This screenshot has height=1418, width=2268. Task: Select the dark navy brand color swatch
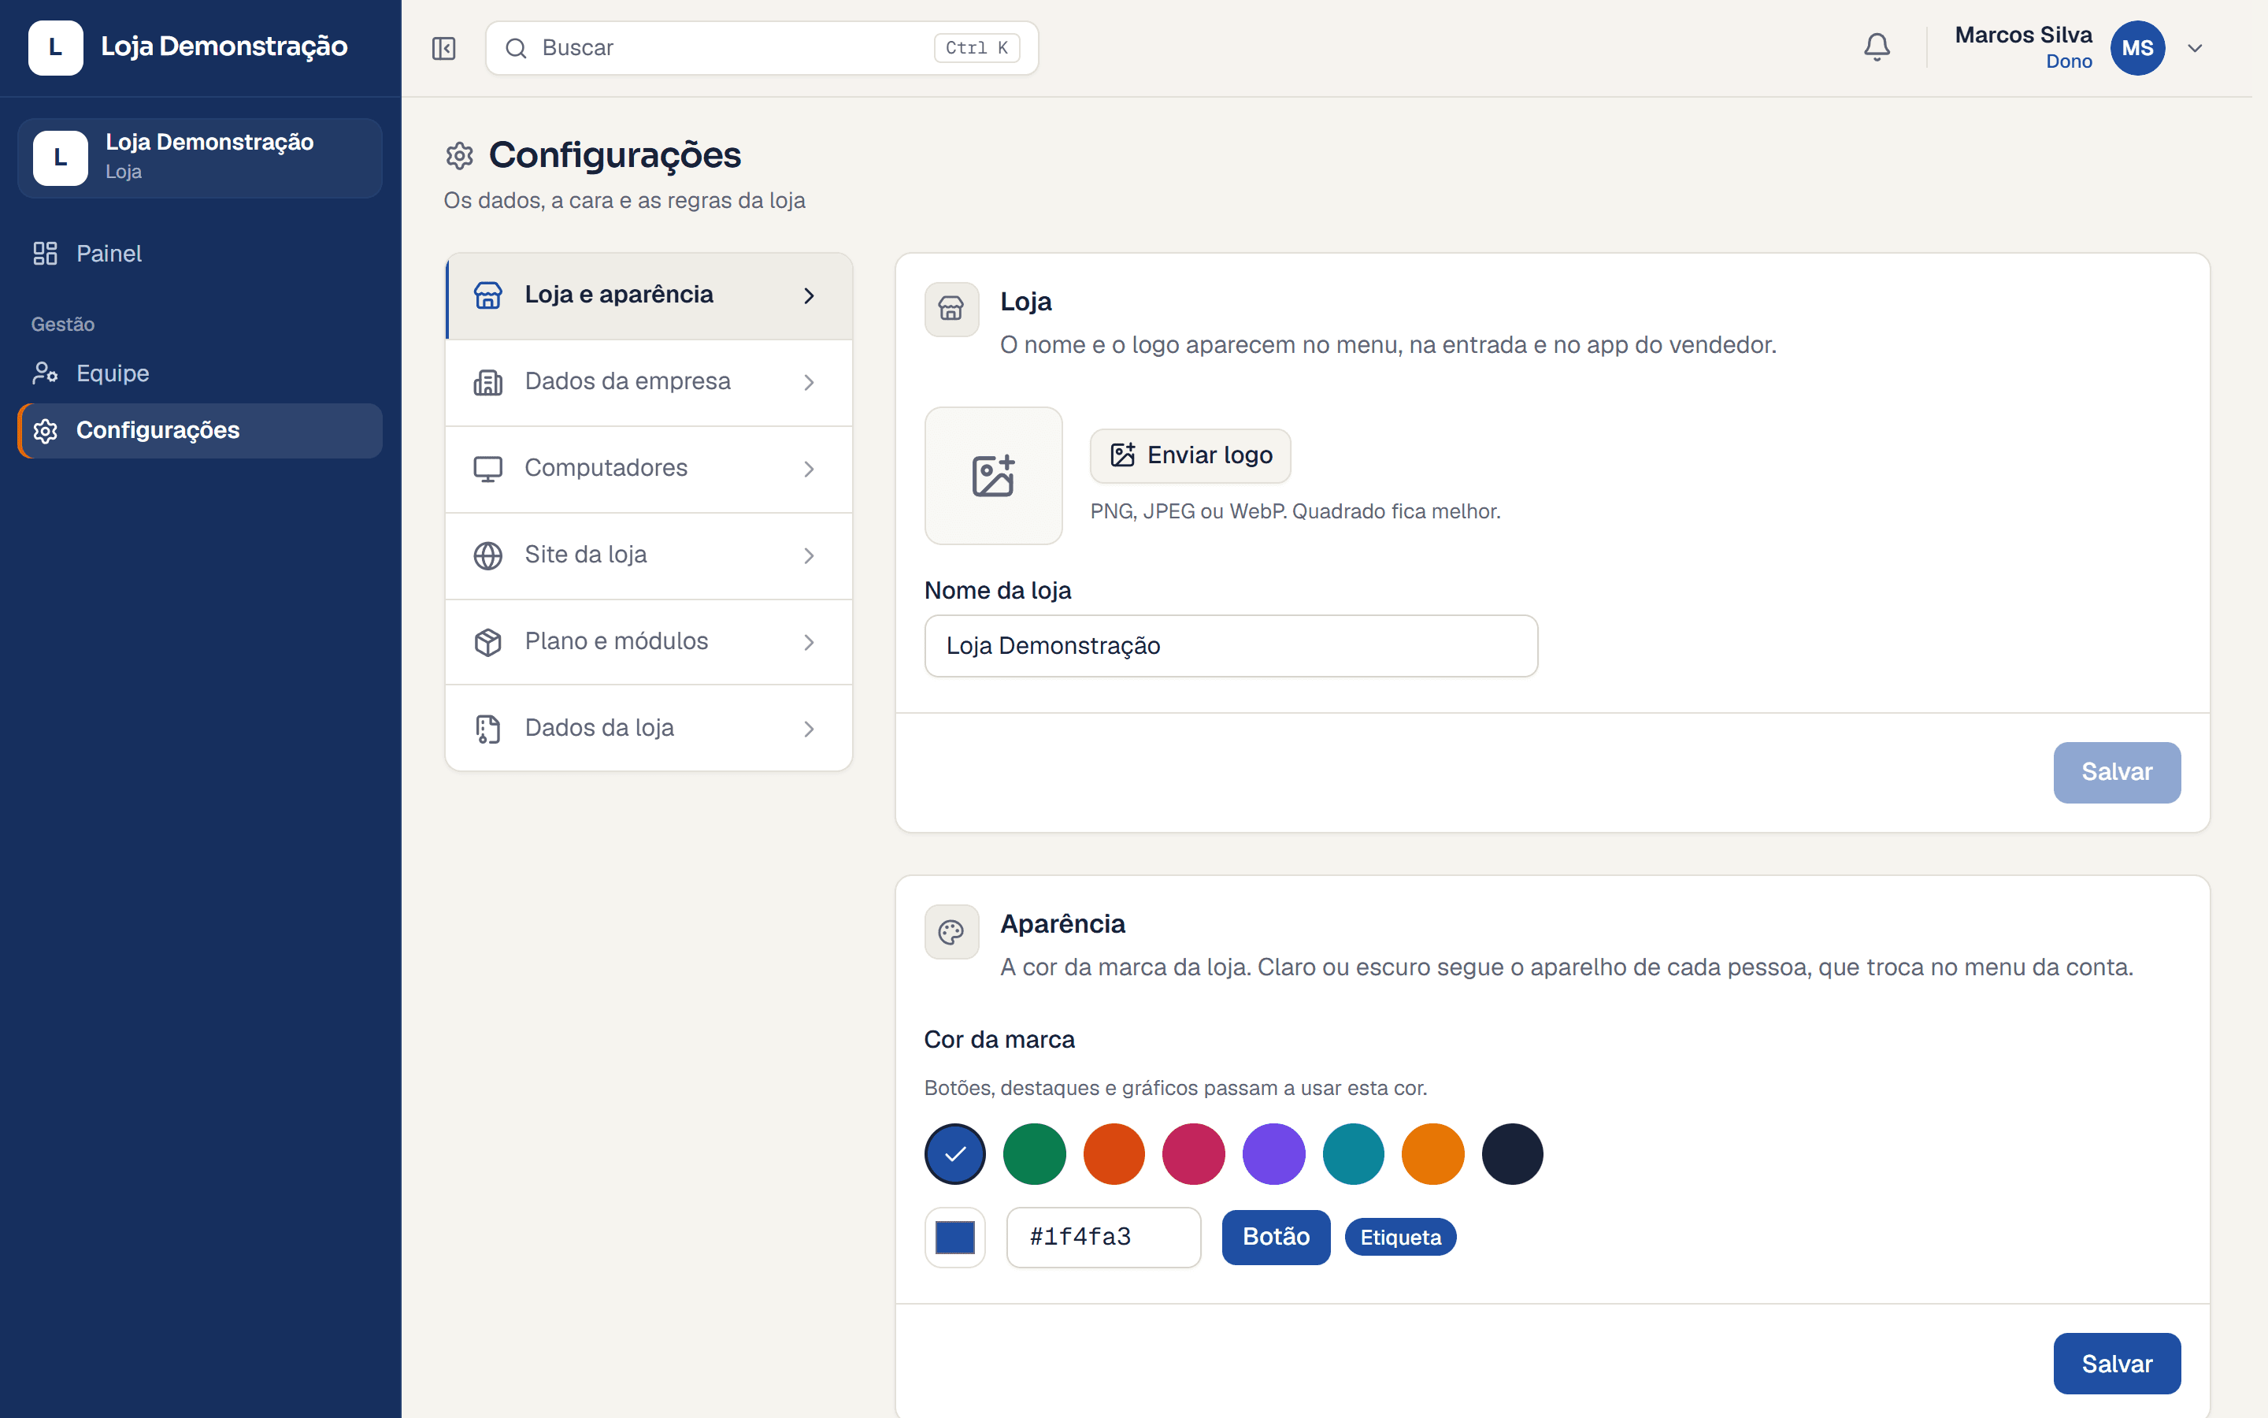(1513, 1153)
